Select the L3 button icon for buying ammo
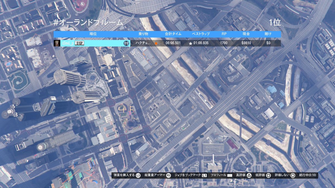 pyautogui.click(x=138, y=175)
